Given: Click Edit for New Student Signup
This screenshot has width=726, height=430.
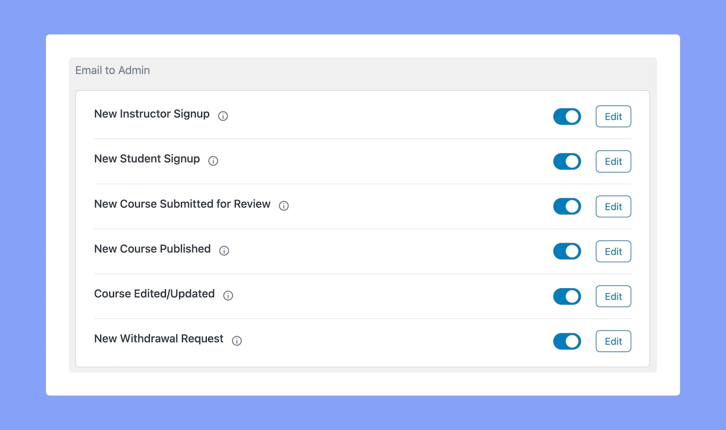Looking at the screenshot, I should point(613,162).
